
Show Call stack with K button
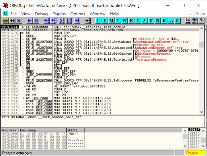pyautogui.click(x=151, y=21)
